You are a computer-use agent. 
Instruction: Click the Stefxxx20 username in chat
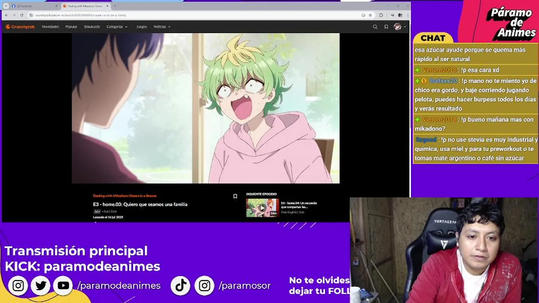(443, 81)
